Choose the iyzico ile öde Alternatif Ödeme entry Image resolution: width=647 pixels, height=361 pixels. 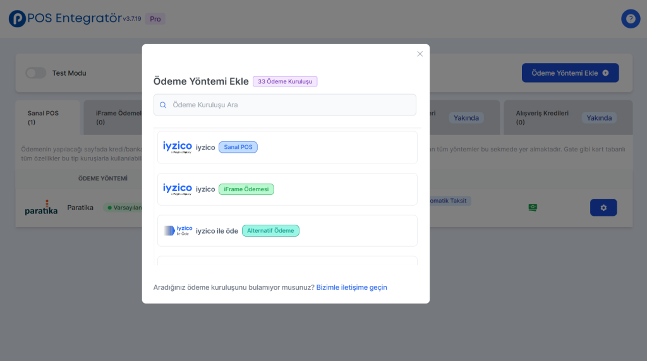tap(287, 231)
